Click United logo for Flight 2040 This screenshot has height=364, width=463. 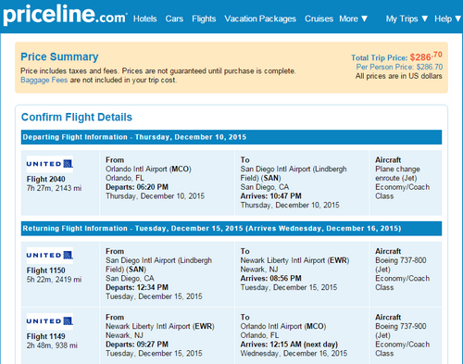50,164
